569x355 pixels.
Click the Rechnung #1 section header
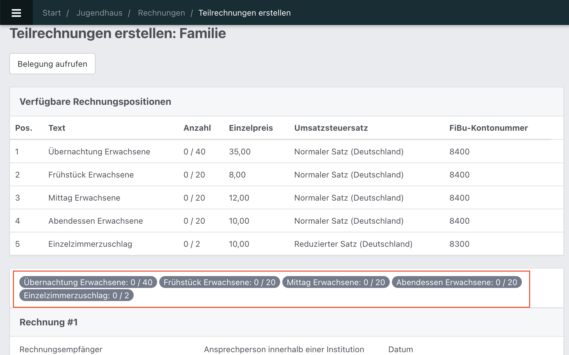click(x=48, y=322)
